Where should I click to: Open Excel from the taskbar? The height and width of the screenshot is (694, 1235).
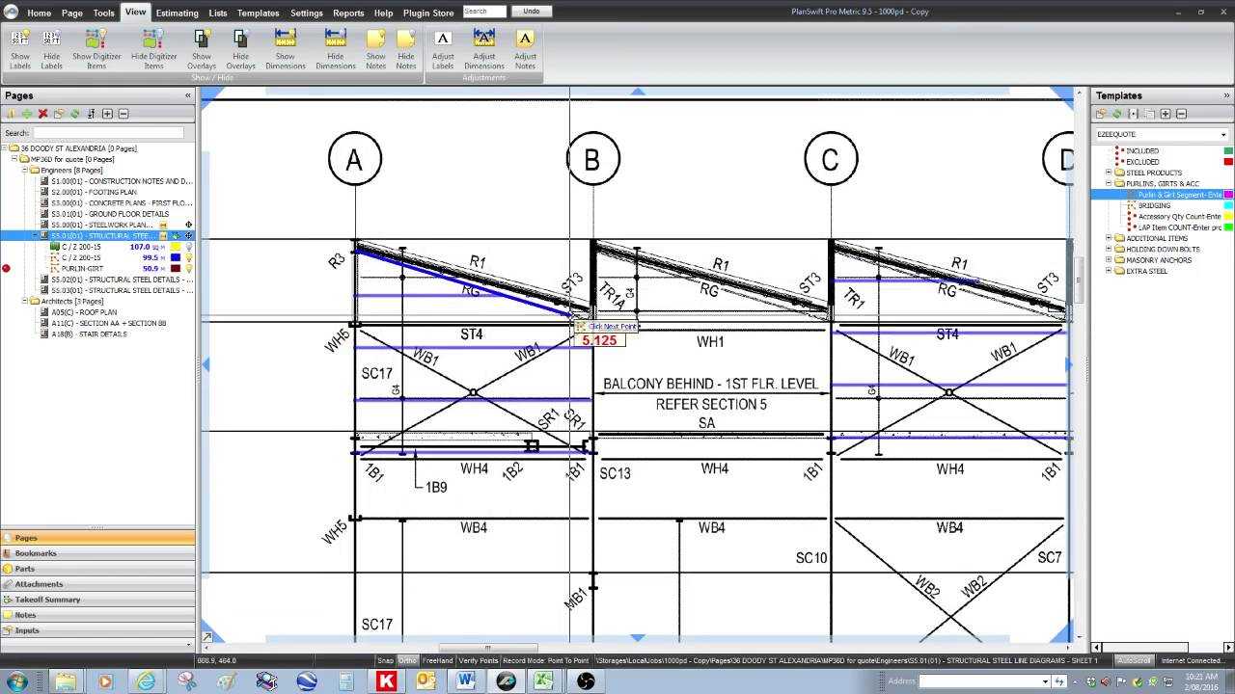point(545,681)
